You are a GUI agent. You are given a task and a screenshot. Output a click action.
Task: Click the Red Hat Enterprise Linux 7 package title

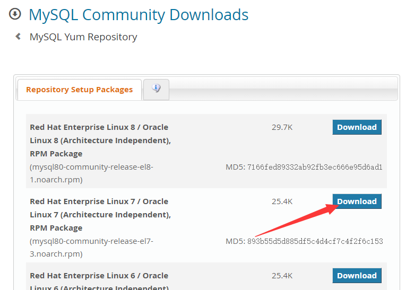tap(100, 215)
